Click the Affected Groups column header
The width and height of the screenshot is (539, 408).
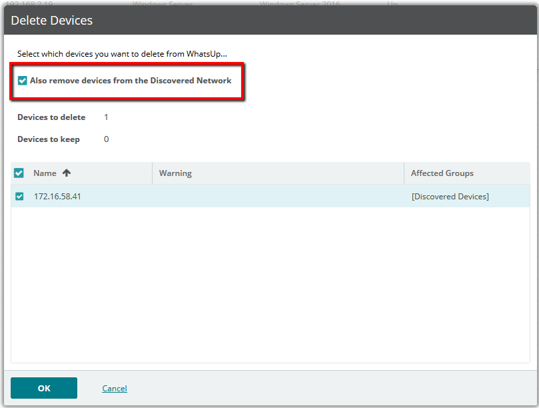(x=442, y=173)
